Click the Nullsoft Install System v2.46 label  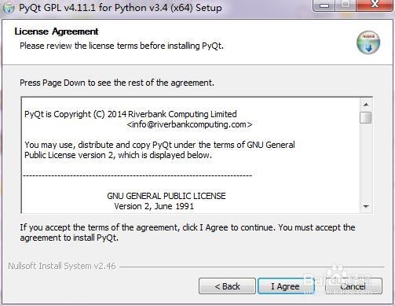point(62,266)
